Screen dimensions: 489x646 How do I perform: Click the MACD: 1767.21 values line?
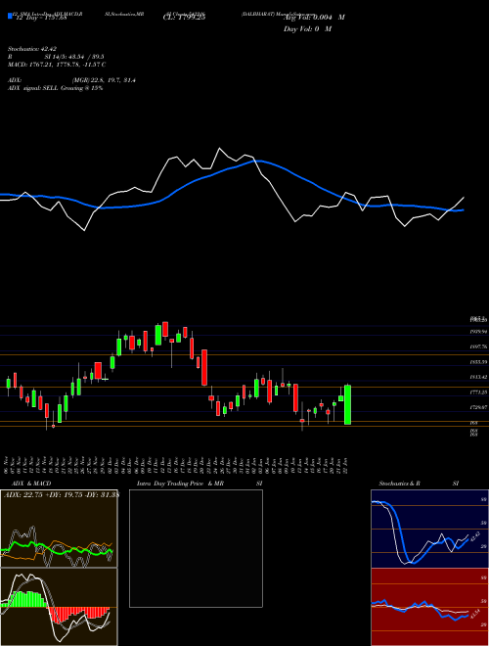[x=57, y=65]
